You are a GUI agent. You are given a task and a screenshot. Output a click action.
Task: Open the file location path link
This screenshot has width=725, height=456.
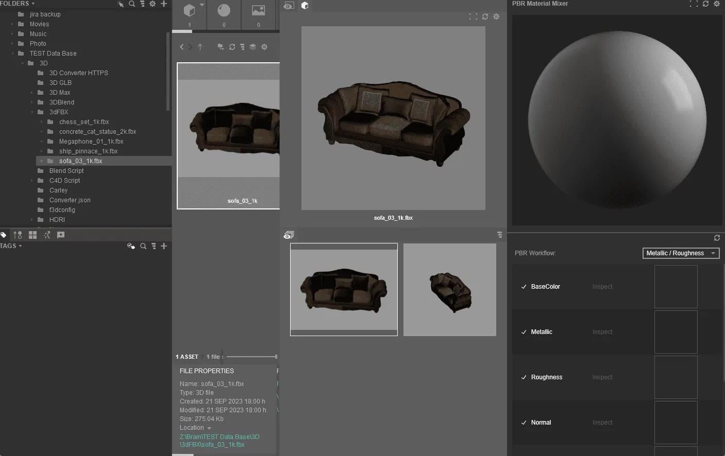(219, 441)
